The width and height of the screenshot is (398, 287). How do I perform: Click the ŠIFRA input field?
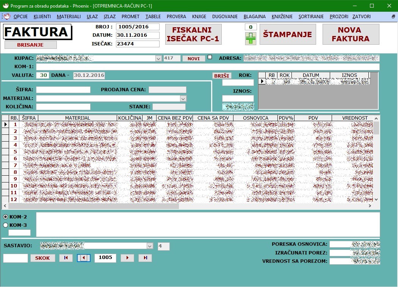pos(63,90)
